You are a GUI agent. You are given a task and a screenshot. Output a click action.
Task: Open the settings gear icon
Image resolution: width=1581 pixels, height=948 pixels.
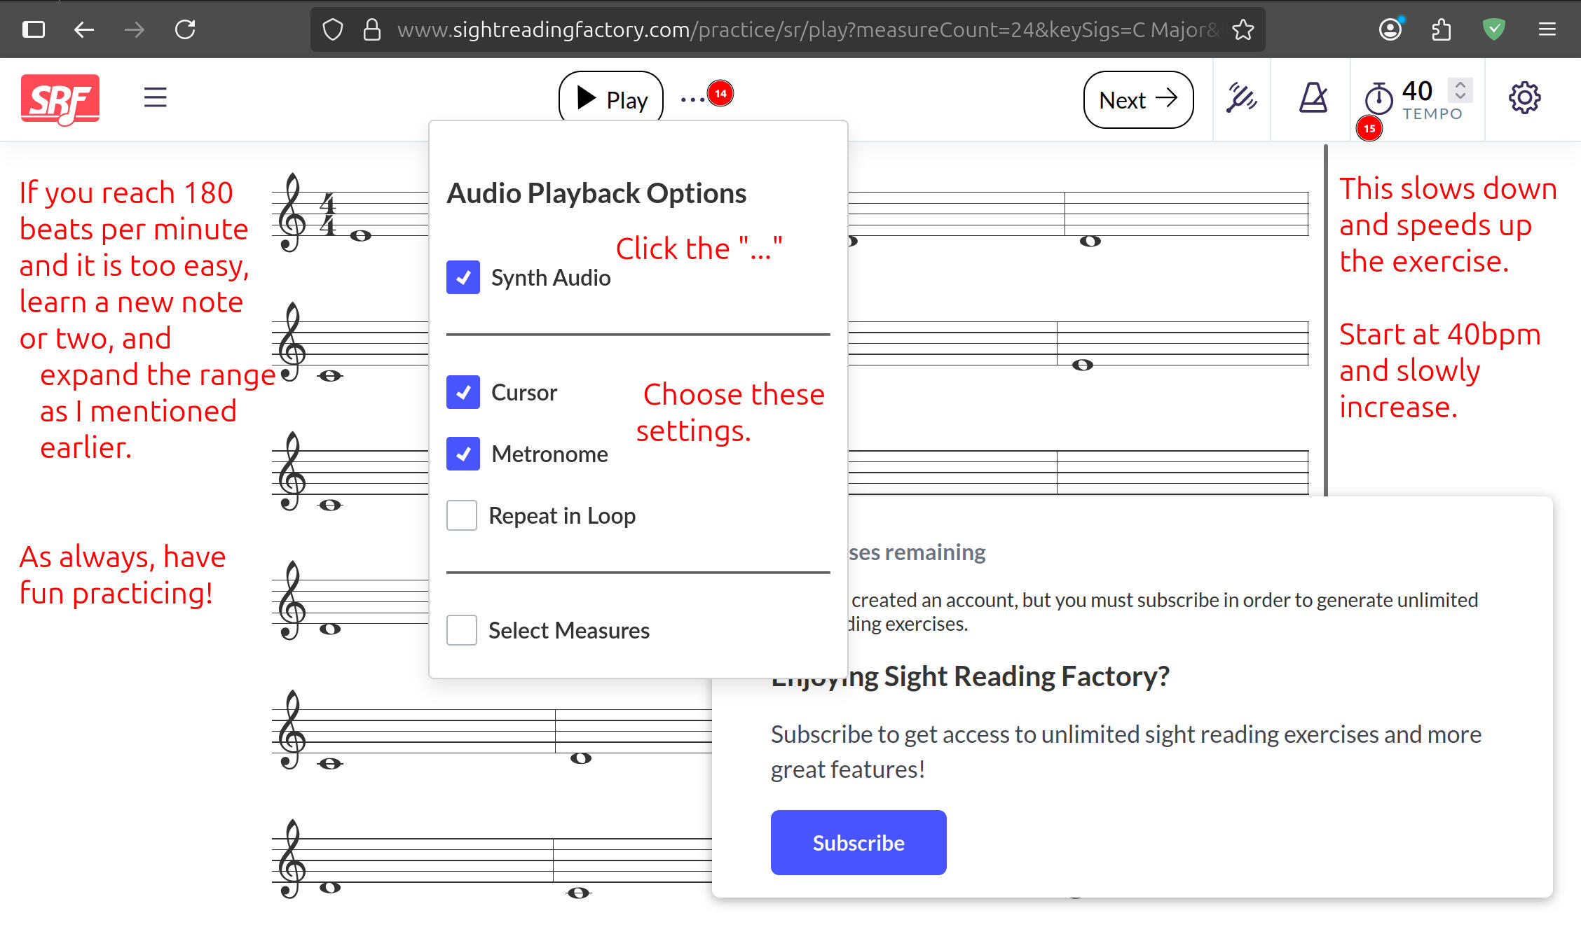coord(1524,97)
